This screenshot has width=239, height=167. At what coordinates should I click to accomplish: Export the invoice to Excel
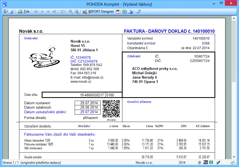pos(124,11)
